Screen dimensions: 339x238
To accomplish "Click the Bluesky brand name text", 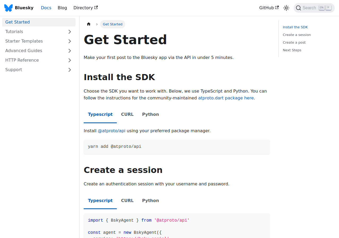I will [24, 8].
